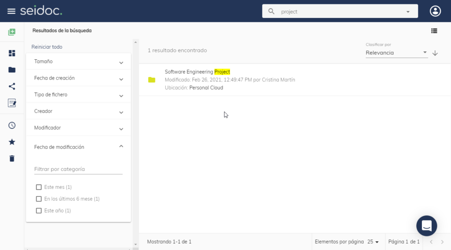
Task: Open the user profile account icon
Action: [x=435, y=11]
